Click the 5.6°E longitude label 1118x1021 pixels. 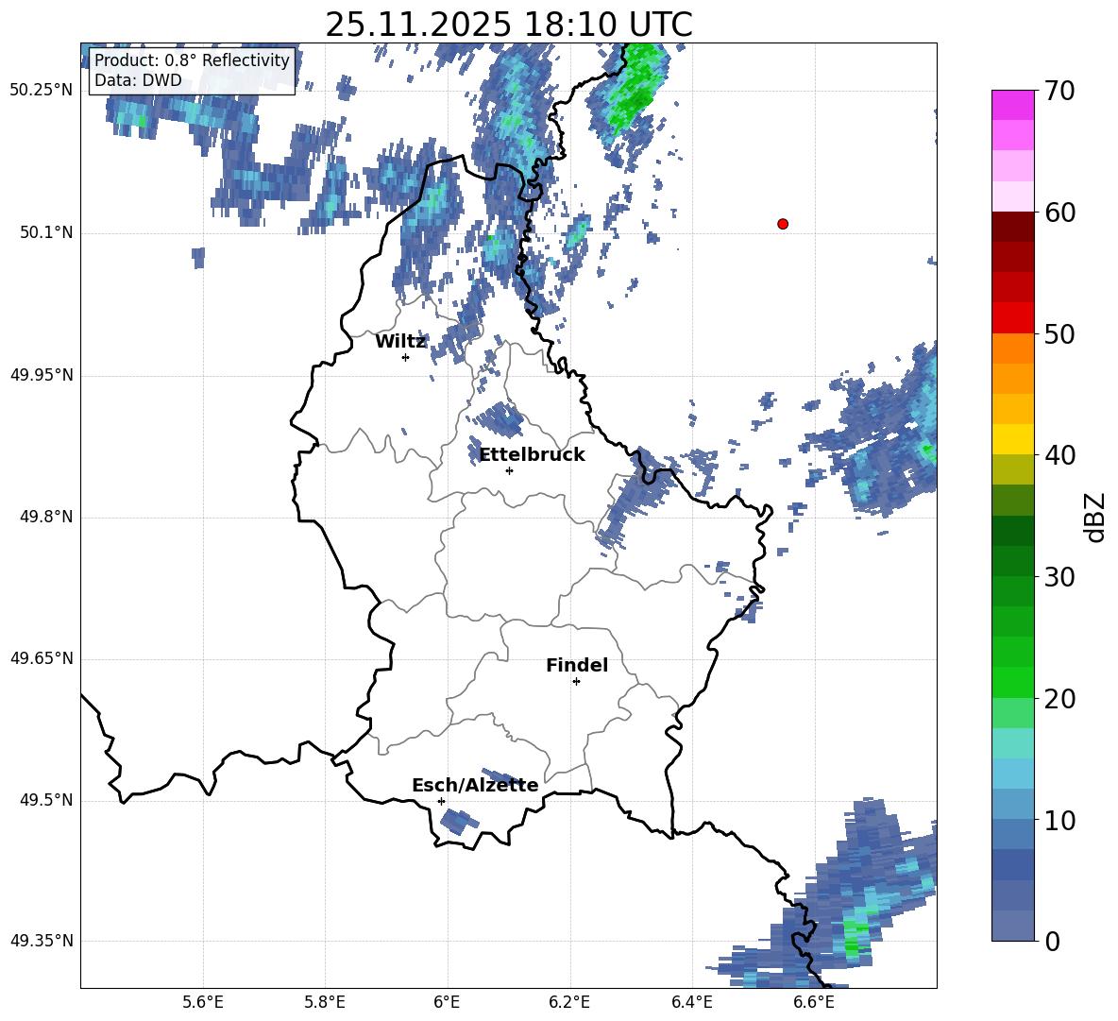203,1003
